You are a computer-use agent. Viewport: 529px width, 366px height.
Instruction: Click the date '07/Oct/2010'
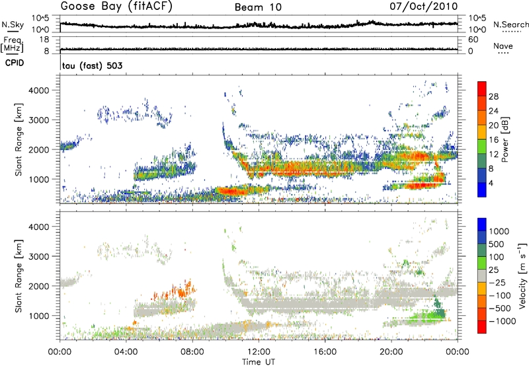424,6
